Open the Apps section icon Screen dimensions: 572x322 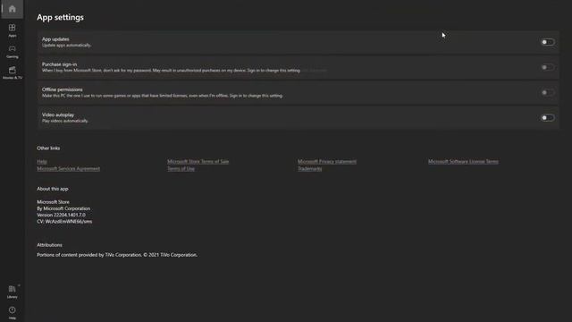click(12, 30)
